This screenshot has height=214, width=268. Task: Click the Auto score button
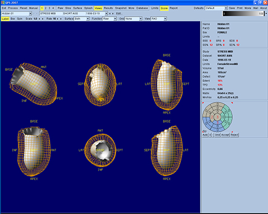pos(205,135)
